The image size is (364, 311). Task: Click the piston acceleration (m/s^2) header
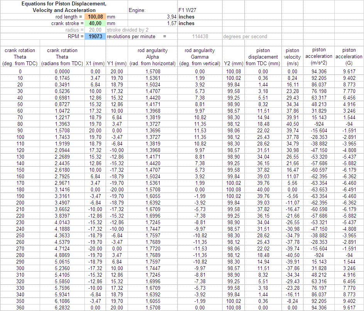coord(319,56)
